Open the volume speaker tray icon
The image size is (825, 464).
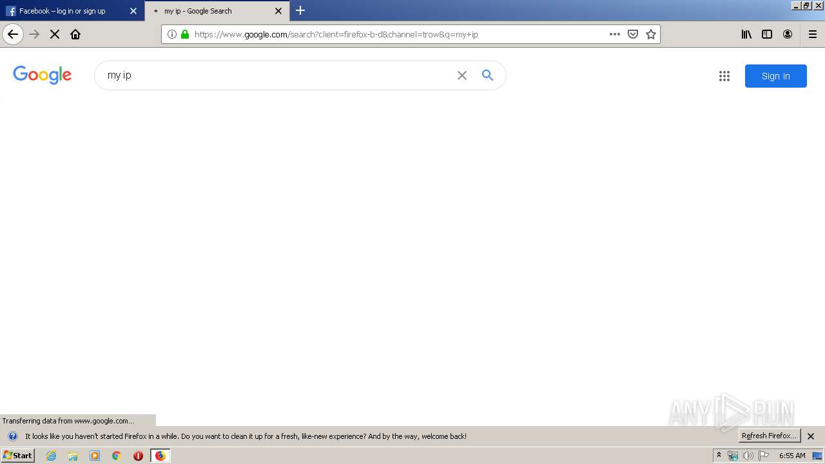click(748, 456)
